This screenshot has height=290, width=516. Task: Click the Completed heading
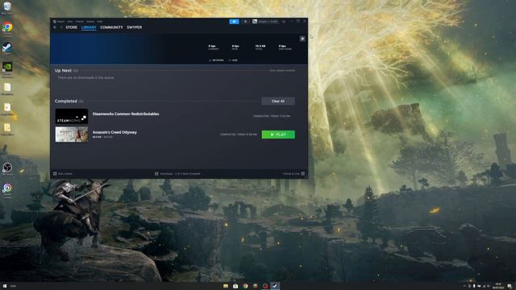pyautogui.click(x=66, y=101)
